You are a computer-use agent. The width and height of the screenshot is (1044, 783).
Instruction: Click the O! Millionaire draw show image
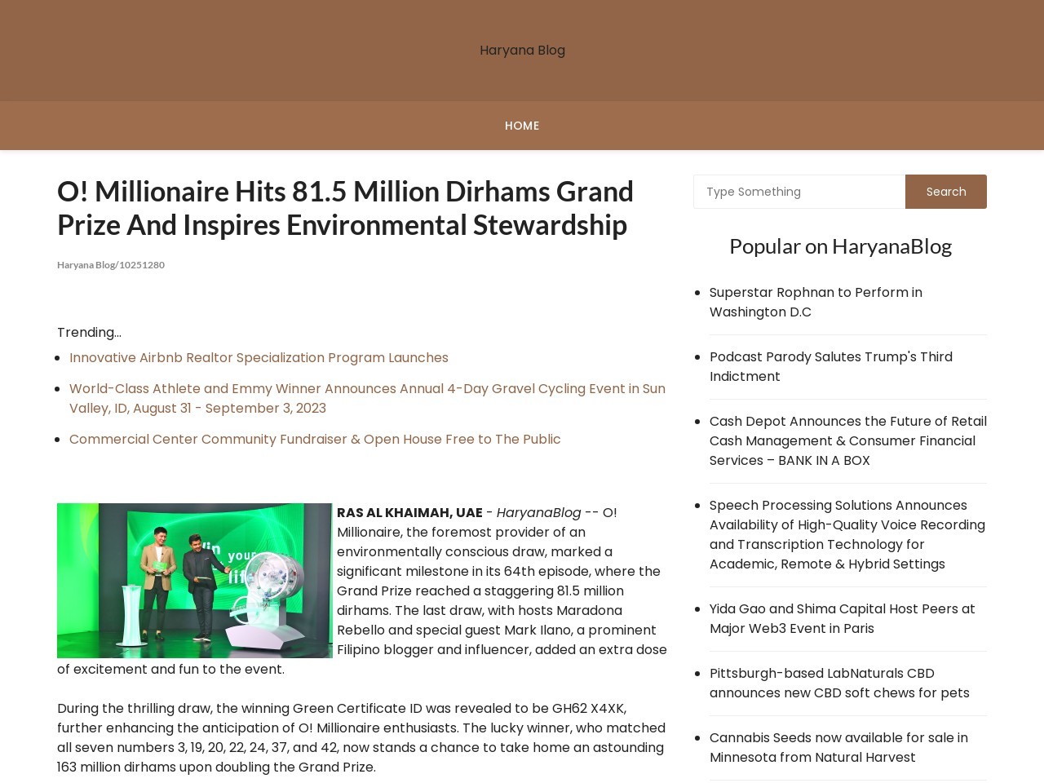tap(194, 581)
